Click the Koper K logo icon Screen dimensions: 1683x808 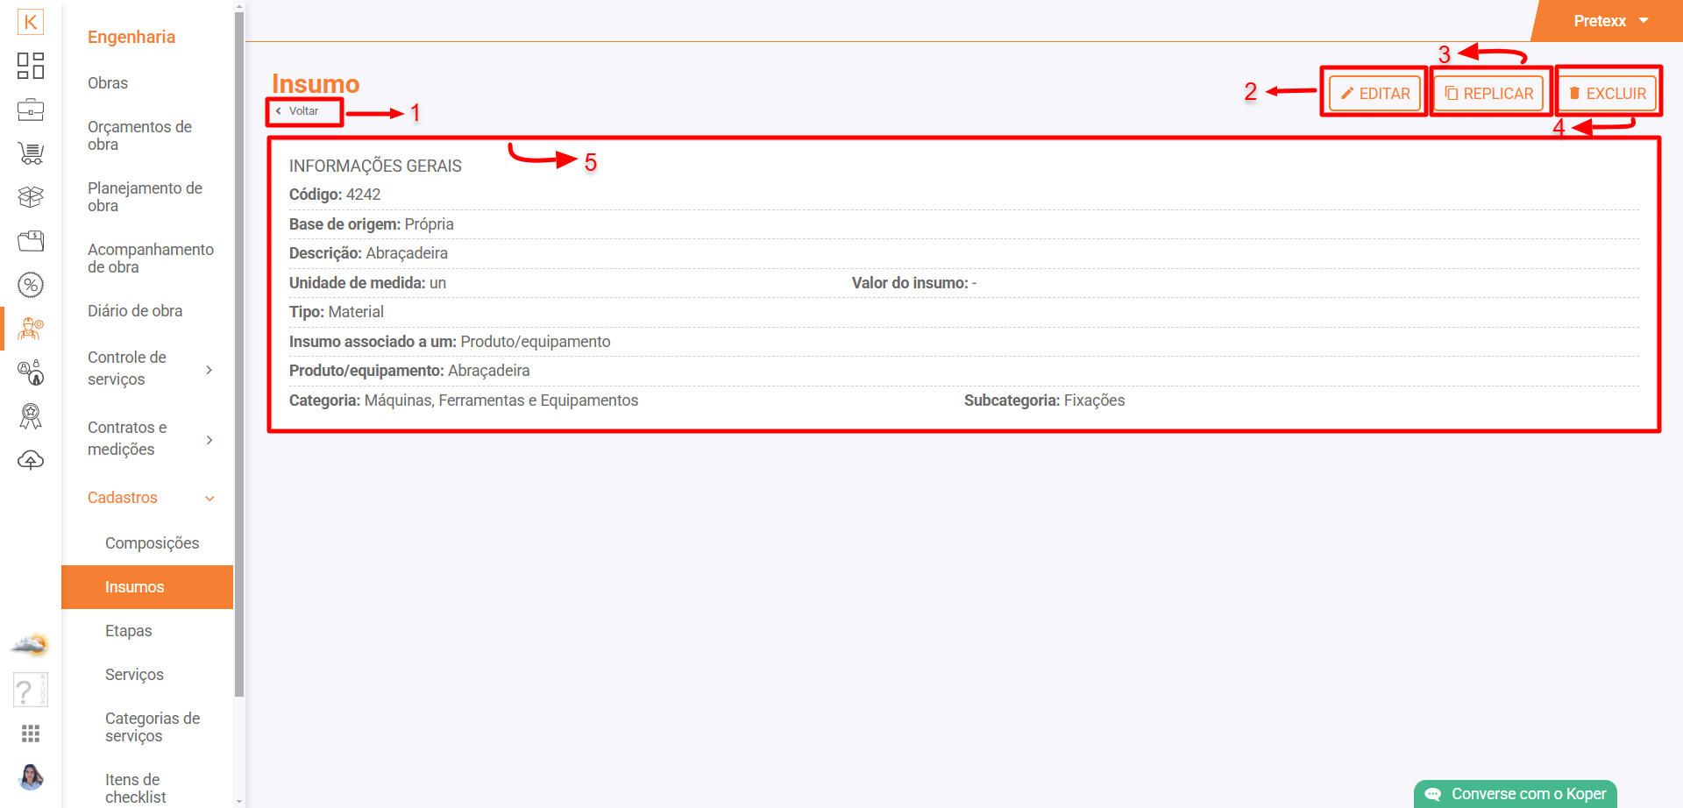coord(31,22)
